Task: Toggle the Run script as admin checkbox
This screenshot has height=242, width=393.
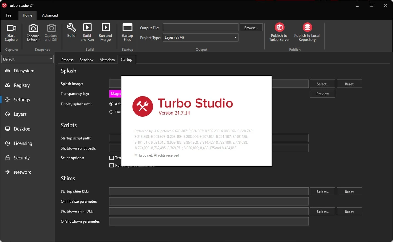Action: pos(111,165)
